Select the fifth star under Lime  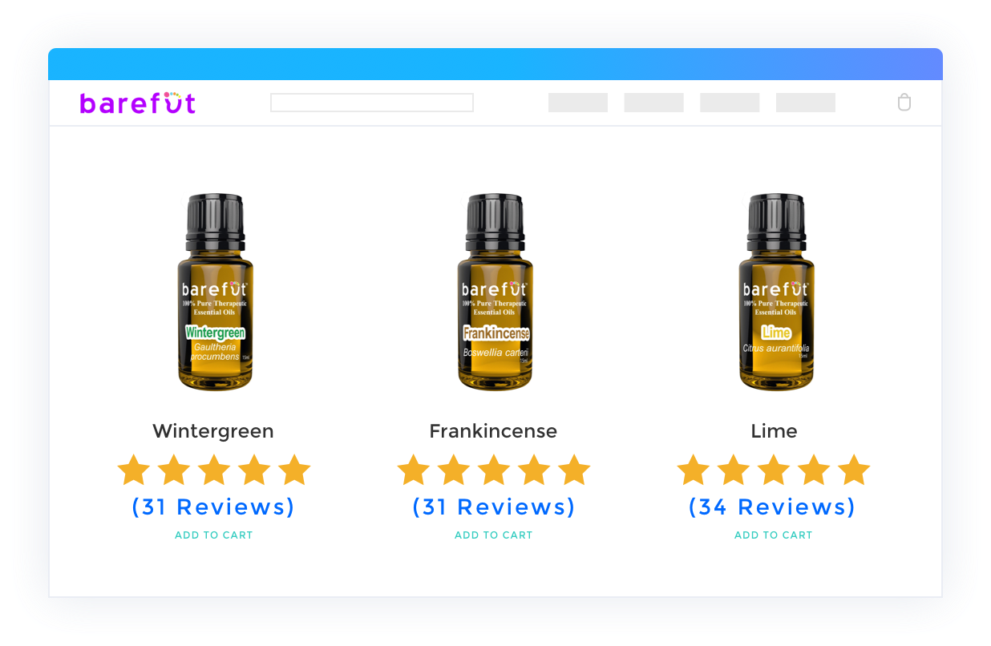coord(854,470)
